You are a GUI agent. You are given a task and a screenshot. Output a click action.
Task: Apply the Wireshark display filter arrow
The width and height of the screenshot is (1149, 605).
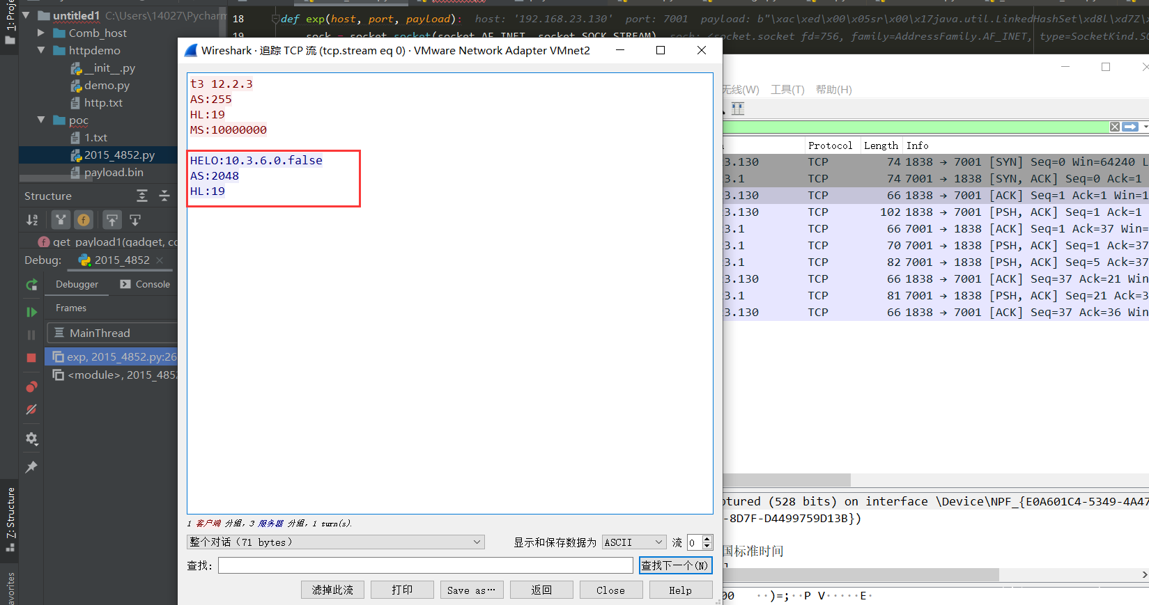(x=1130, y=127)
